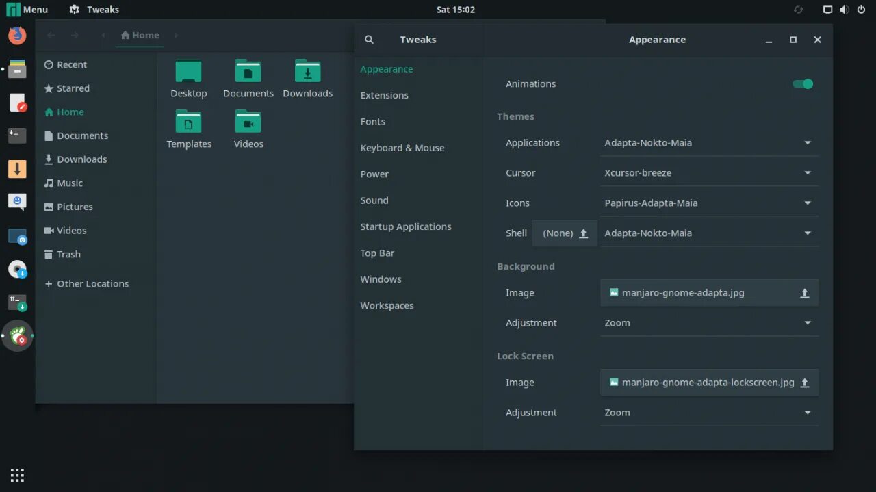
Task: Toggle the Animations switch
Action: [x=803, y=84]
